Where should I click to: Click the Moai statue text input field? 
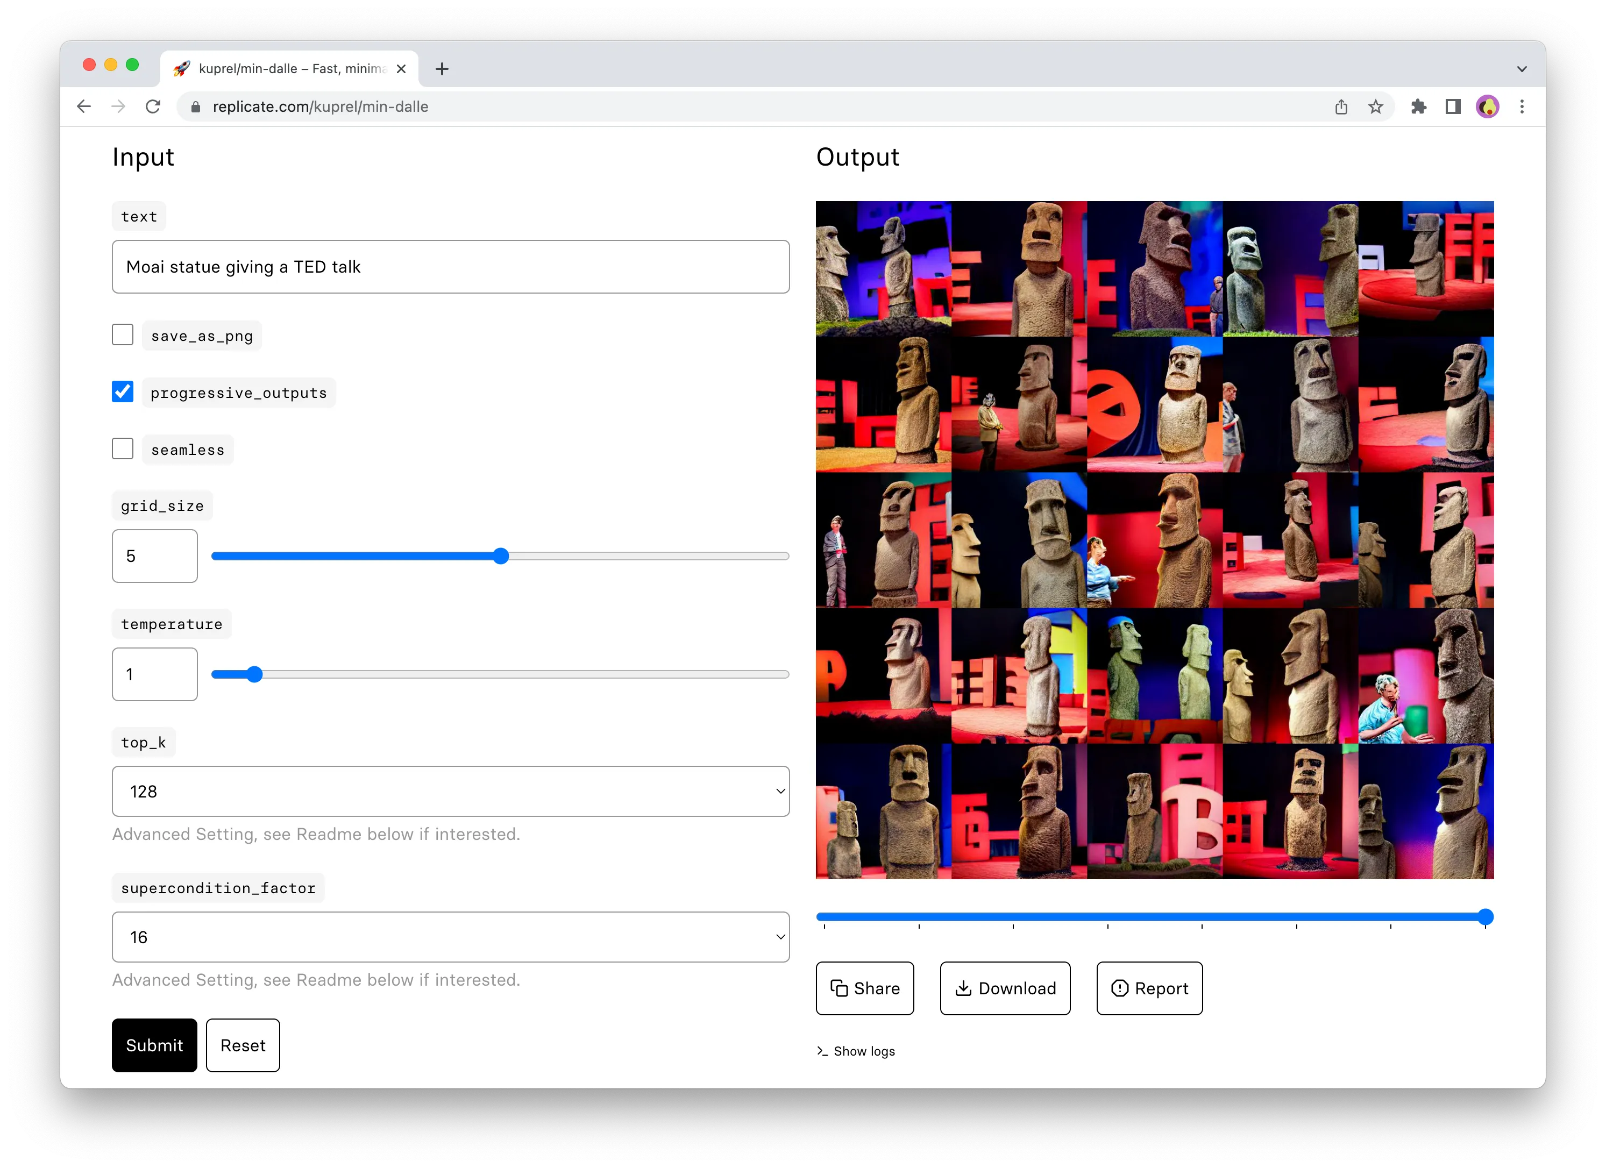[x=451, y=266]
